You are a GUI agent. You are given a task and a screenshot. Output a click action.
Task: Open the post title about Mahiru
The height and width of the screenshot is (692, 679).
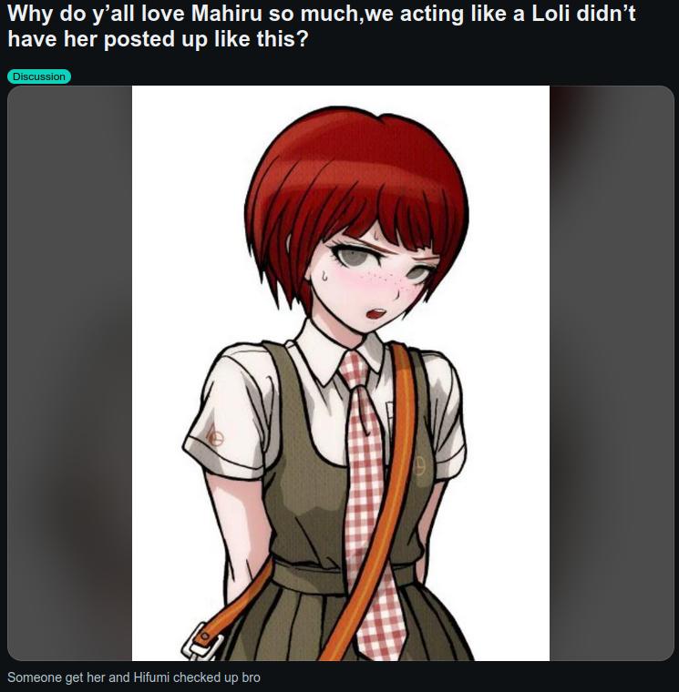[322, 26]
